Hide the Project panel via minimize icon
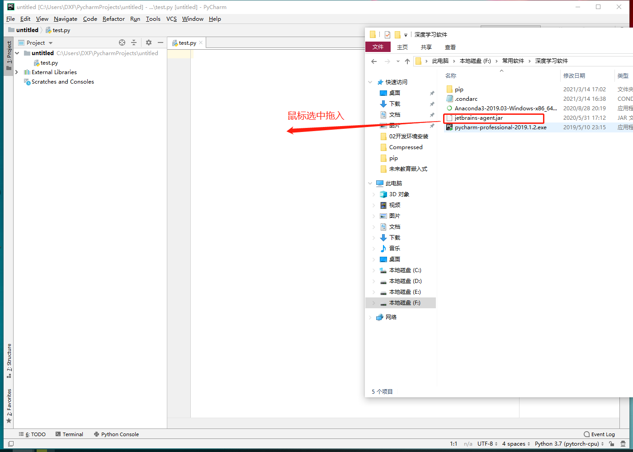633x452 pixels. coord(161,42)
